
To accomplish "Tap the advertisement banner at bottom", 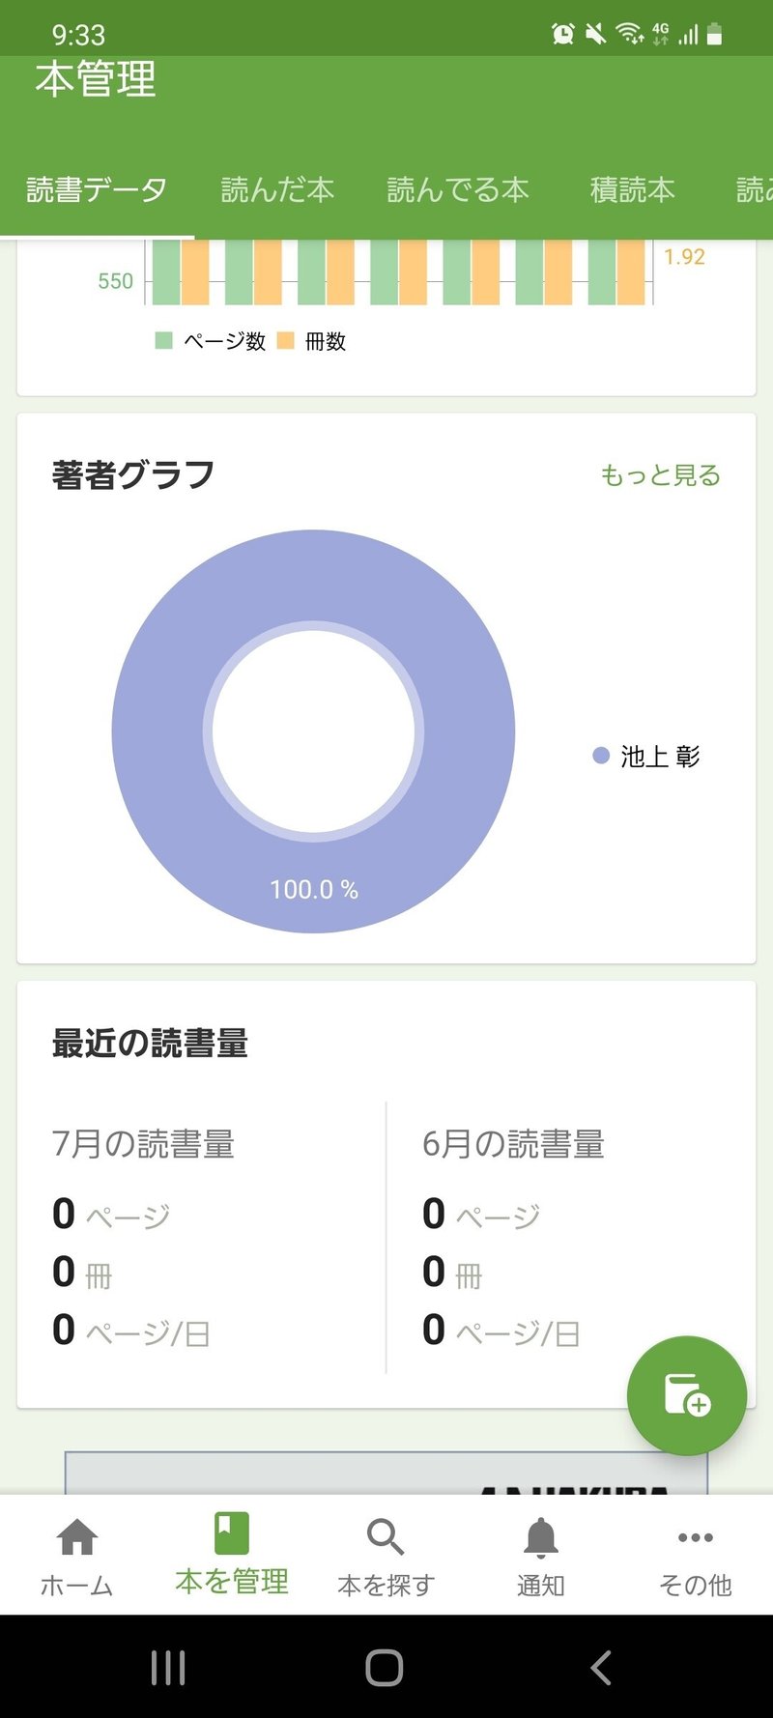I will pos(386,1473).
